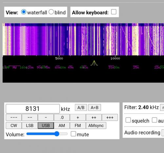
Task: Click the 10000 mark on frequency scale
Action: point(115,58)
